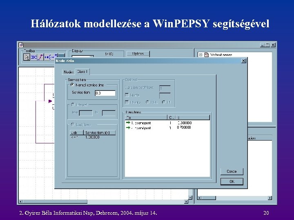Click the canvas horizontal scrollbar thumb
Screen dimensions: 294x220
click(55, 202)
